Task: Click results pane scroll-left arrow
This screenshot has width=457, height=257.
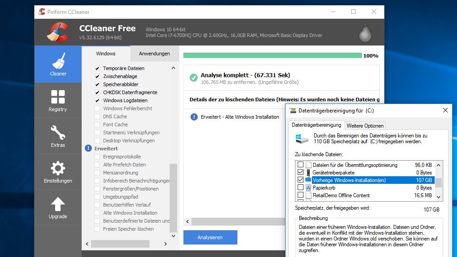Action: 187,221
